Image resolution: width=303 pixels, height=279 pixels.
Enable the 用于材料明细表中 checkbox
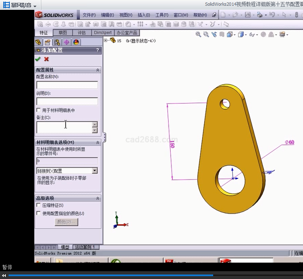click(39, 110)
